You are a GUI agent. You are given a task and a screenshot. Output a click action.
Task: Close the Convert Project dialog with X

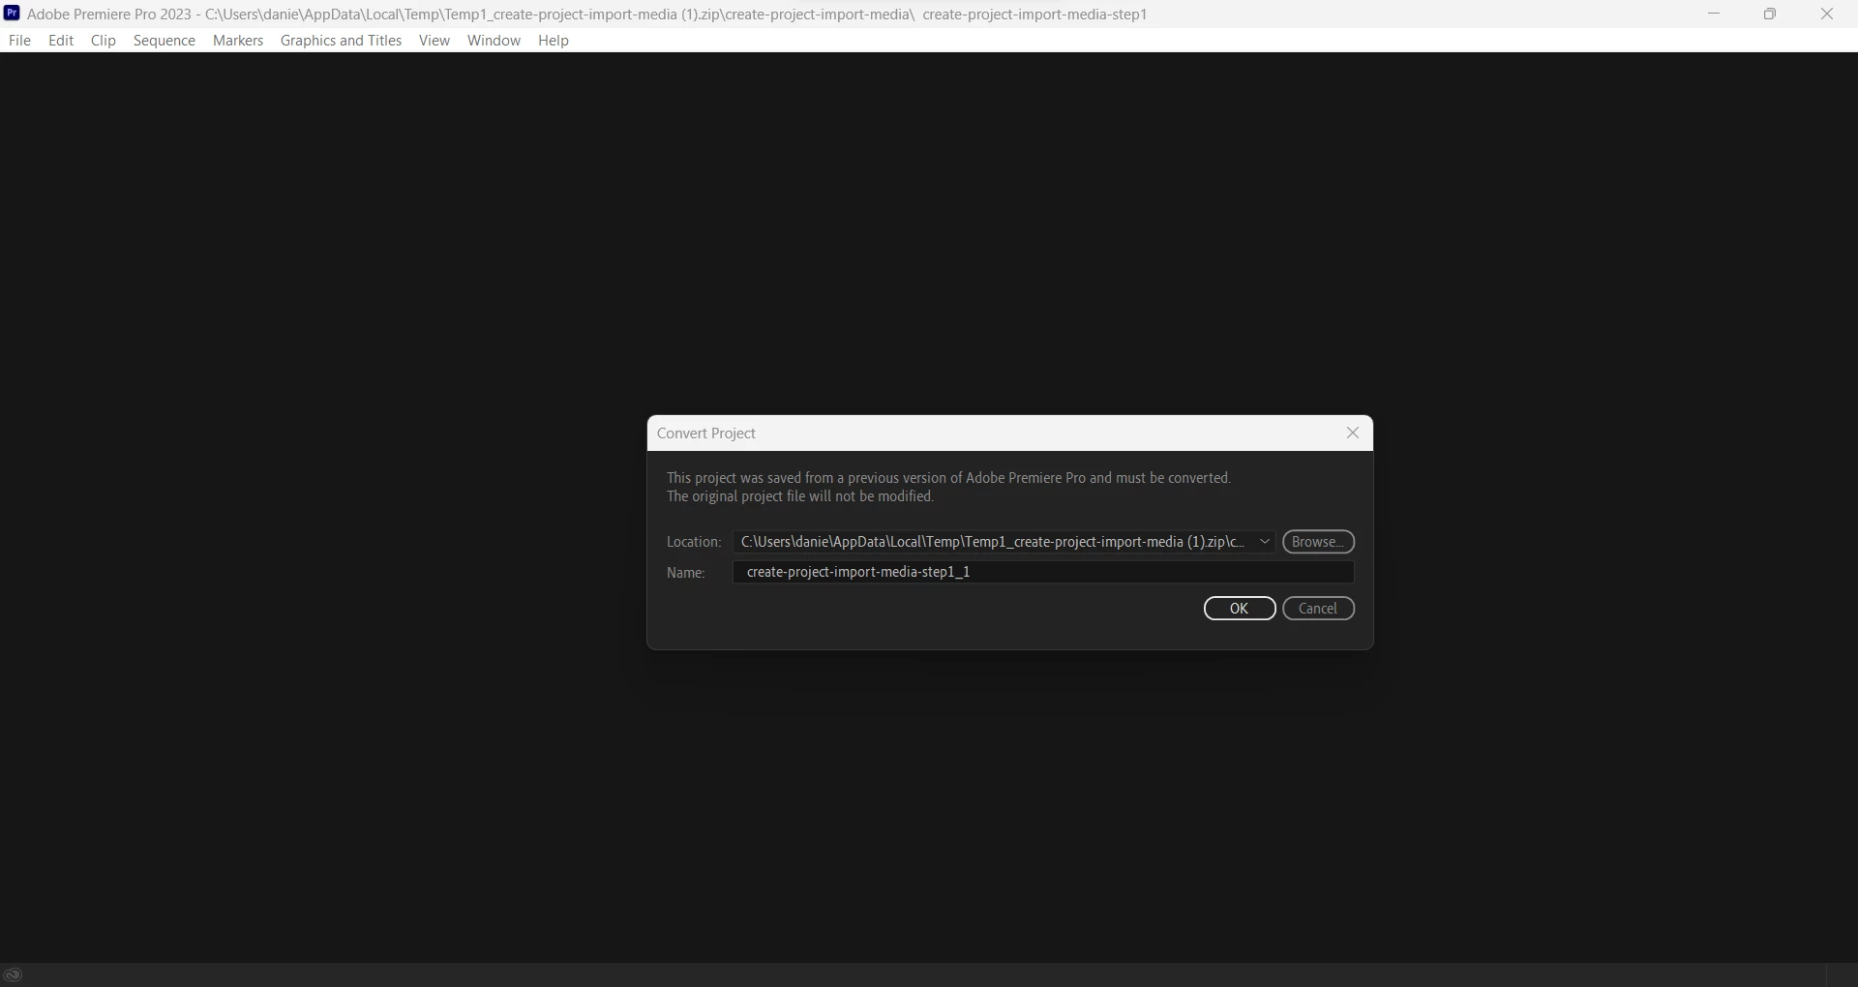pyautogui.click(x=1353, y=434)
